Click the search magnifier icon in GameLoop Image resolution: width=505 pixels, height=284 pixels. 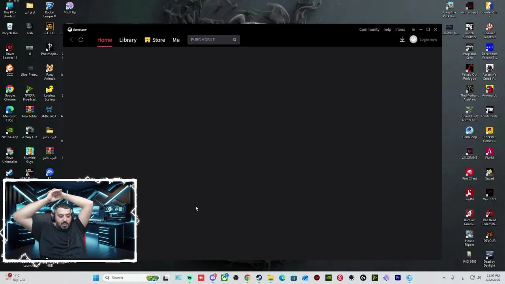tap(234, 40)
